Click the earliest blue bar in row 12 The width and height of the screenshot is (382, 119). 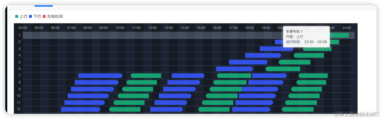(x=81, y=109)
